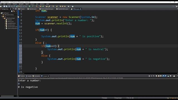This screenshot has height=100, width=178.
Task: Toggle Scroll Lock in Console toolbar
Action: coord(159,76)
